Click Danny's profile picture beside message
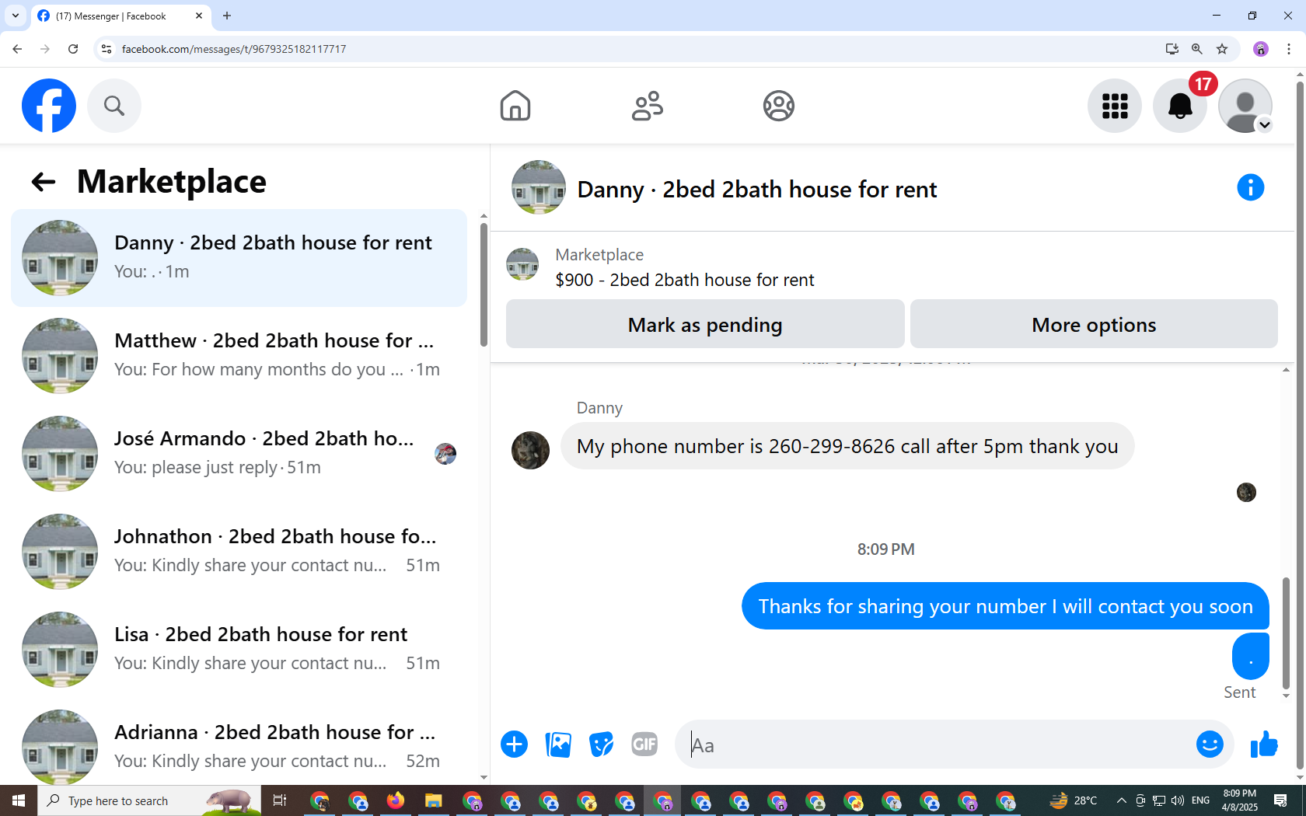Viewport: 1306px width, 816px height. pyautogui.click(x=530, y=450)
